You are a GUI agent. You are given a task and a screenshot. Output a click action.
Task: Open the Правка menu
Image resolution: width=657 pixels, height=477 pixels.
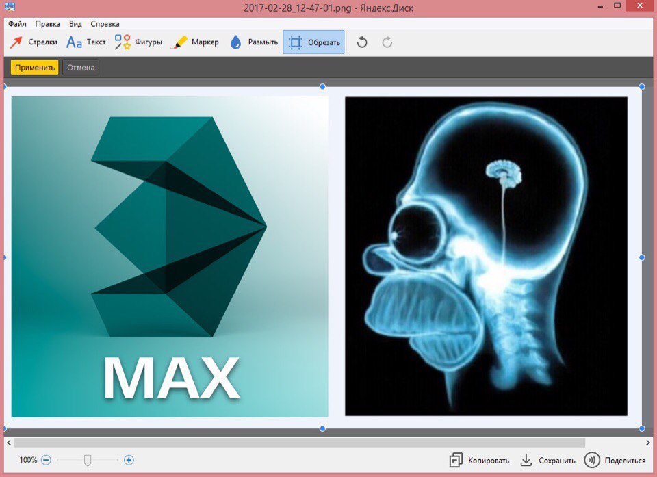tap(48, 24)
